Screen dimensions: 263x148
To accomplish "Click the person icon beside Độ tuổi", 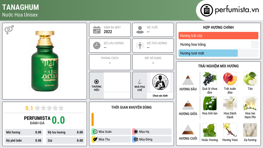I will (140, 30).
